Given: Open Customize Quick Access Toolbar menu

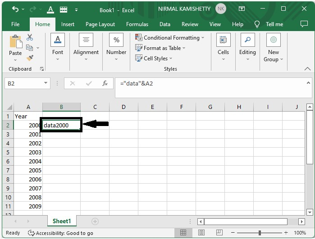Looking at the screenshot, I should coord(76,9).
